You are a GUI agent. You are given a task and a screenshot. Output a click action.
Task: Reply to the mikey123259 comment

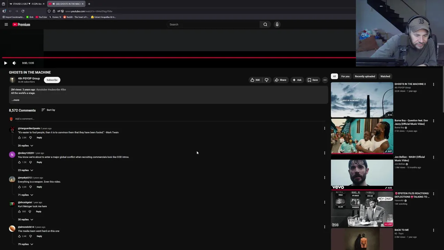click(x=39, y=162)
